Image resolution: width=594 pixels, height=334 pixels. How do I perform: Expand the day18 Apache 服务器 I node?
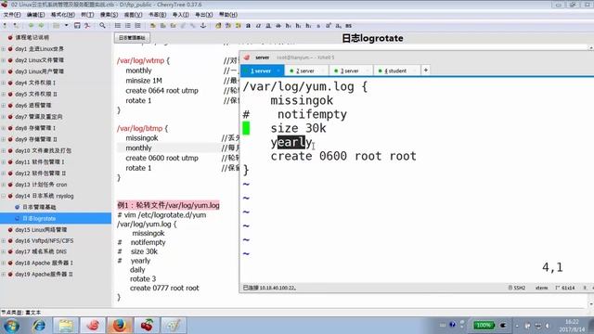pyautogui.click(x=4, y=263)
